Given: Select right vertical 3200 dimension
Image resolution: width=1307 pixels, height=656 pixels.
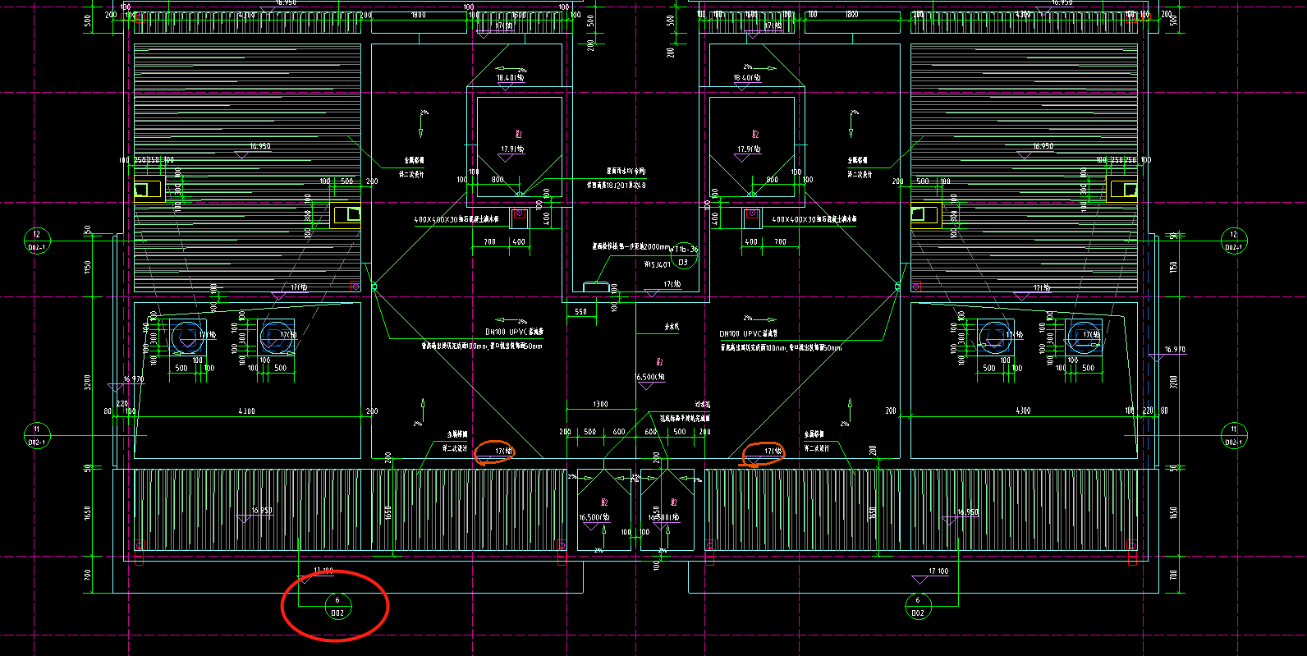Looking at the screenshot, I should [1174, 382].
